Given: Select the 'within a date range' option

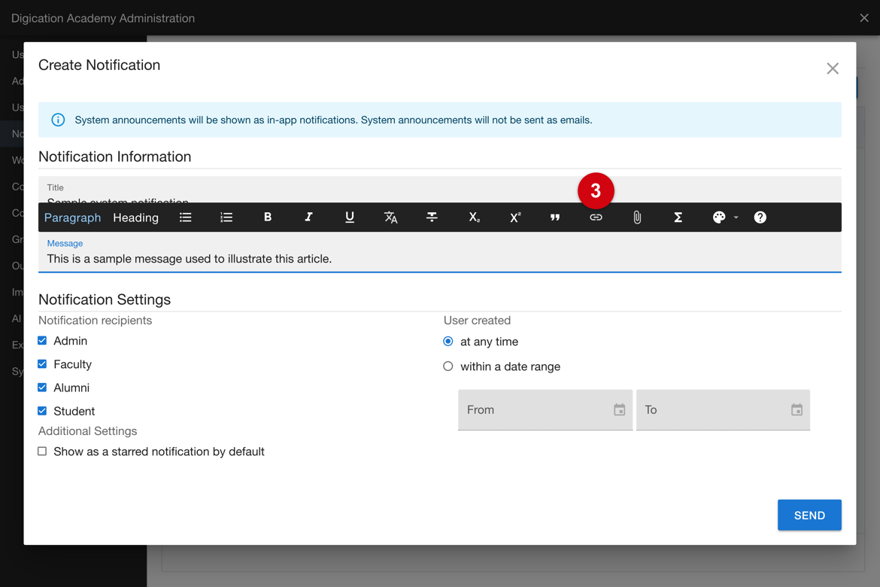Looking at the screenshot, I should coord(448,366).
